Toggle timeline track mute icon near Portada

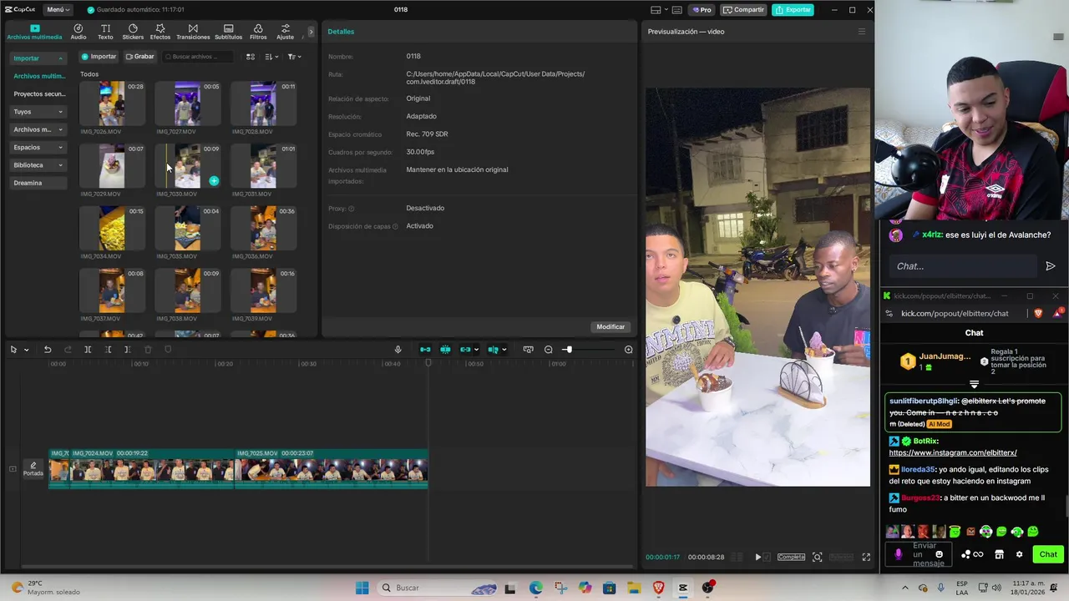click(13, 469)
